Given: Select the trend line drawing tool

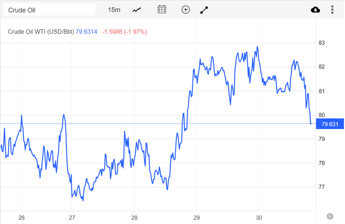Looking at the screenshot, I should tap(204, 10).
